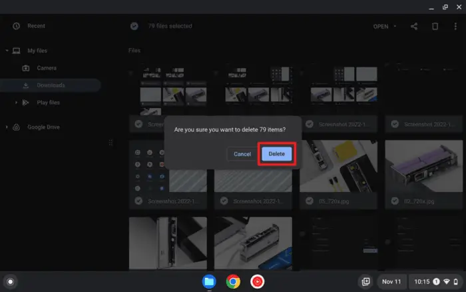466x292 pixels.
Task: Select the 05_720x.jpg thumbnail image
Action: [x=338, y=166]
